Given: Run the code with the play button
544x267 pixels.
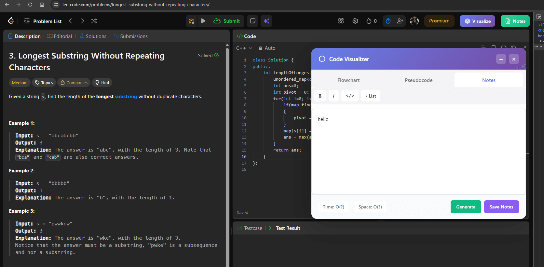Looking at the screenshot, I should (203, 21).
